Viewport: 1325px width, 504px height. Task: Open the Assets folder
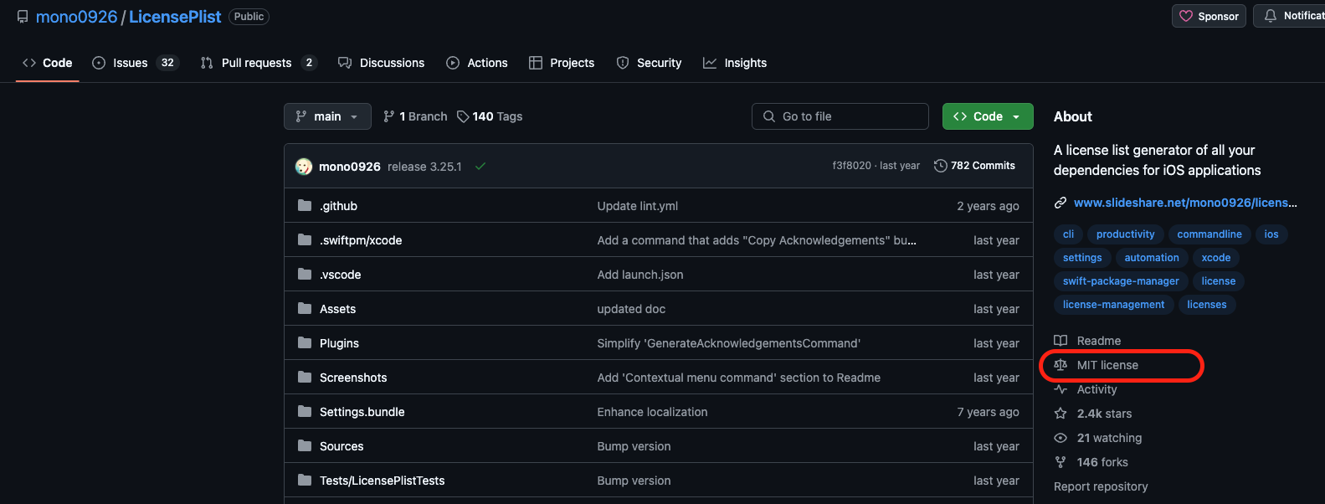click(337, 309)
